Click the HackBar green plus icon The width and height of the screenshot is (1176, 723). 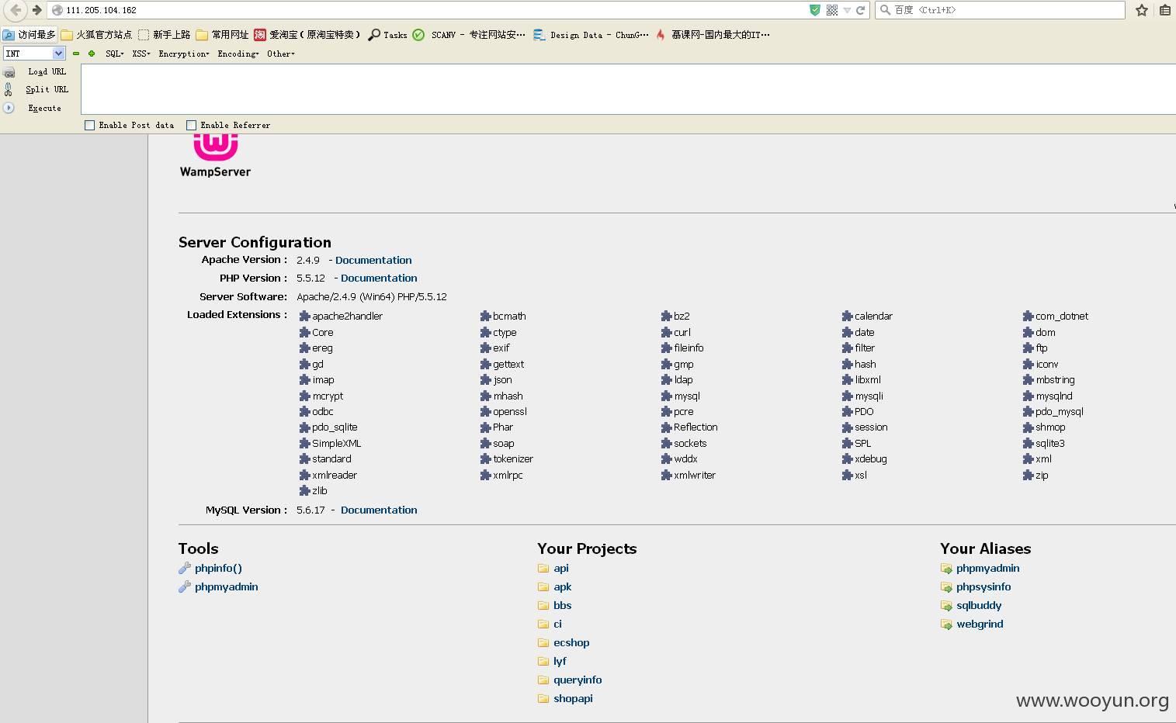[x=92, y=54]
